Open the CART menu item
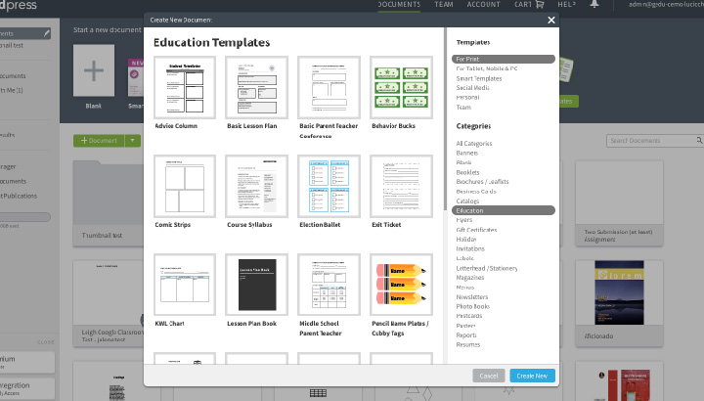 click(523, 5)
